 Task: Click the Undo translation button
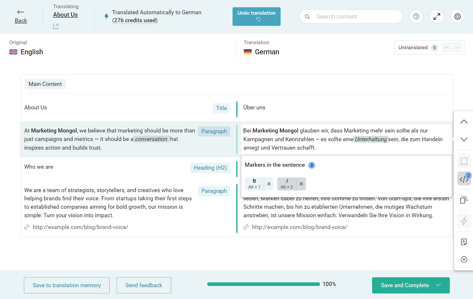256,17
